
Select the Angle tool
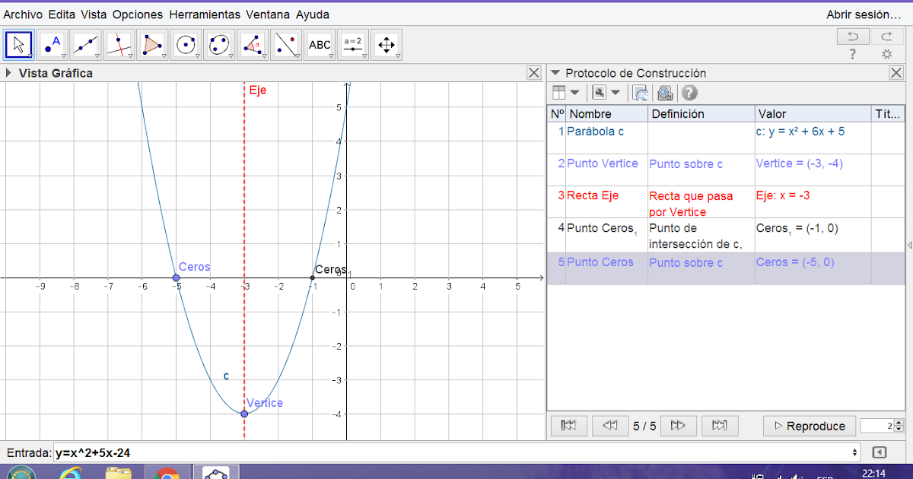tap(253, 44)
